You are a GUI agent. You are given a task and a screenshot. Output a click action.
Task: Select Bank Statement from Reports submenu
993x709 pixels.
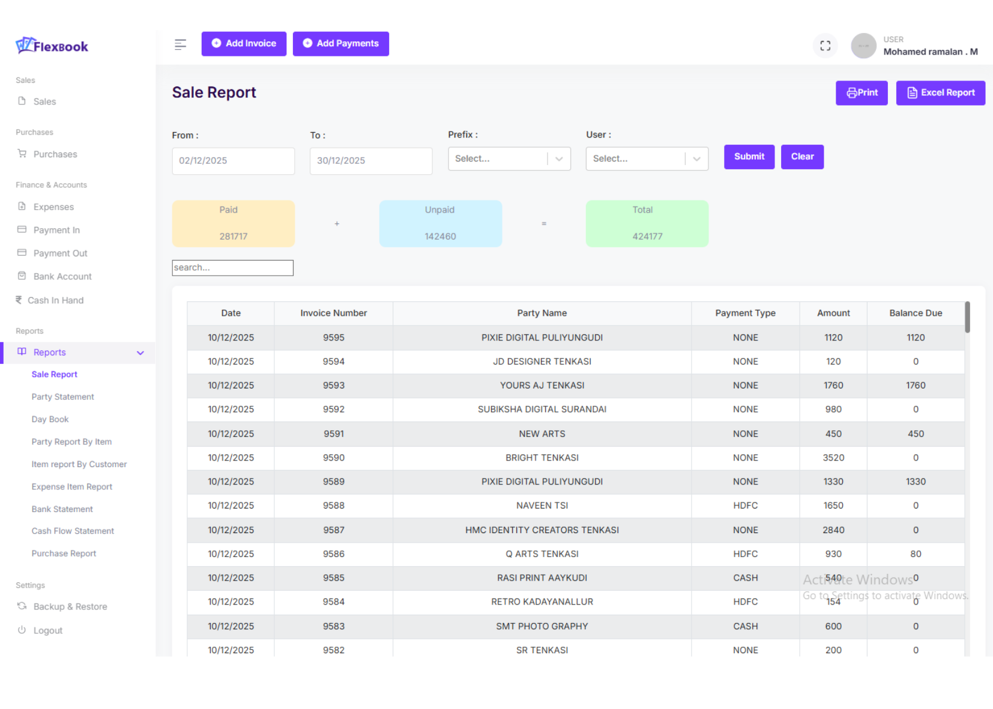(x=62, y=509)
